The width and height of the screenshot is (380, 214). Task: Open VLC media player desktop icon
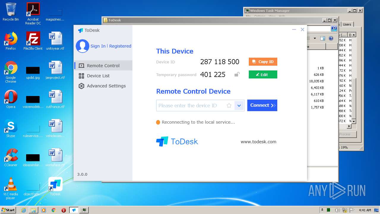tap(11, 188)
